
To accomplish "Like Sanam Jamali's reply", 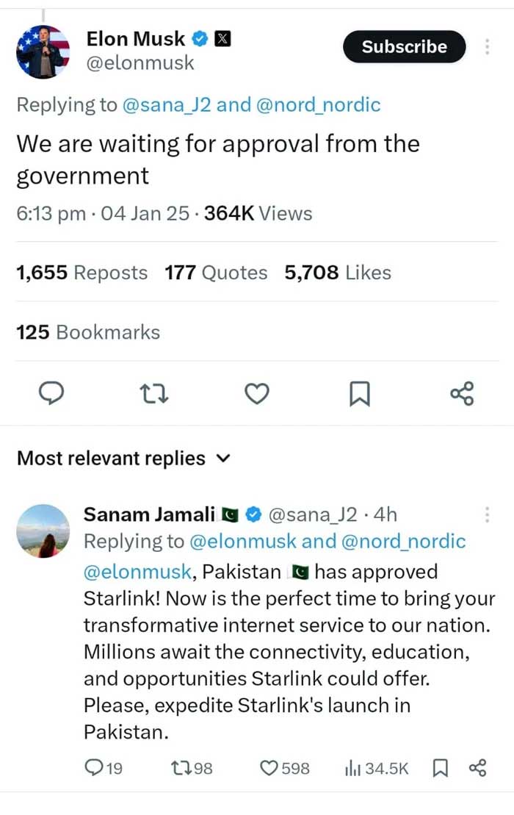I will pyautogui.click(x=270, y=768).
